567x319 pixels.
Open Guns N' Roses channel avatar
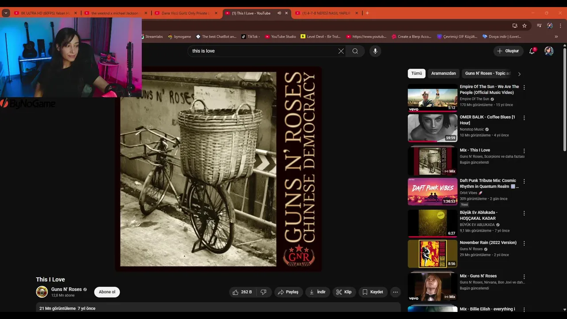[42, 292]
